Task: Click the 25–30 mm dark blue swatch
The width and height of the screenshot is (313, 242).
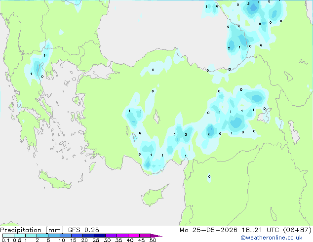Action: (x=99, y=236)
